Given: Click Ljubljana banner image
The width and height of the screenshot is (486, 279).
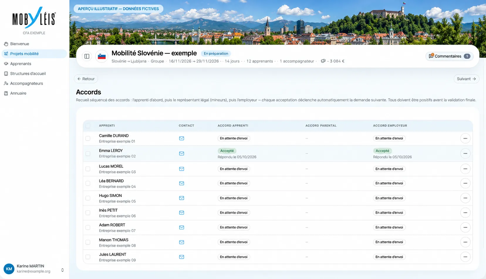Looking at the screenshot, I should (278, 22).
